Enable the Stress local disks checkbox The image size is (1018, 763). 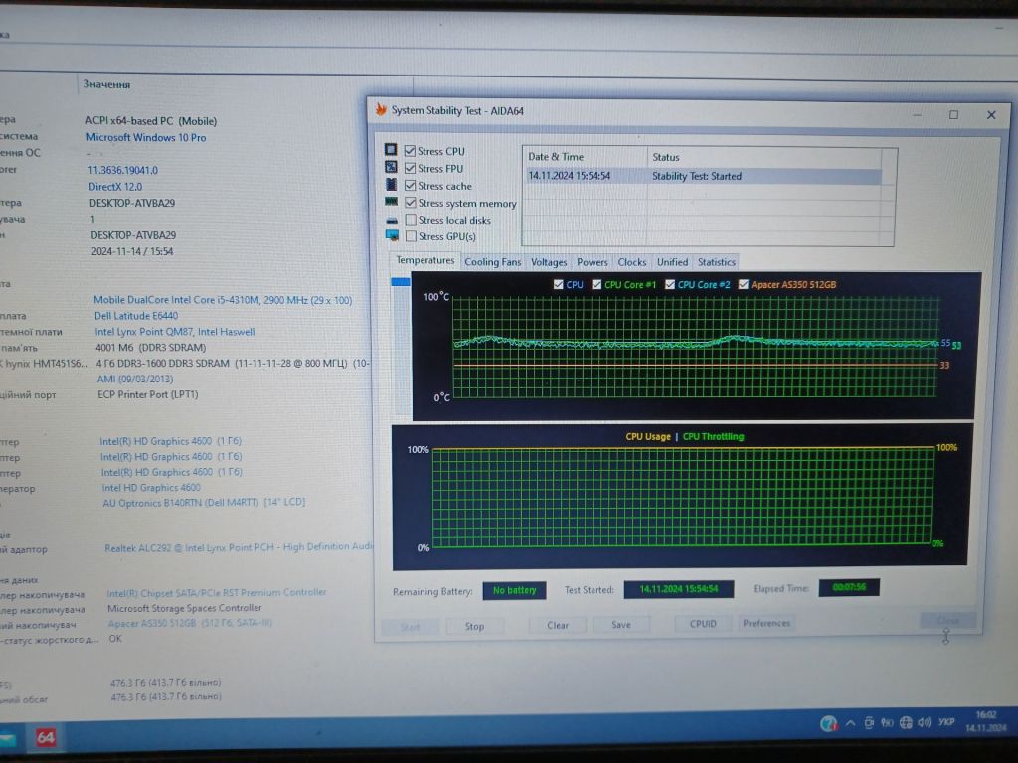[411, 220]
